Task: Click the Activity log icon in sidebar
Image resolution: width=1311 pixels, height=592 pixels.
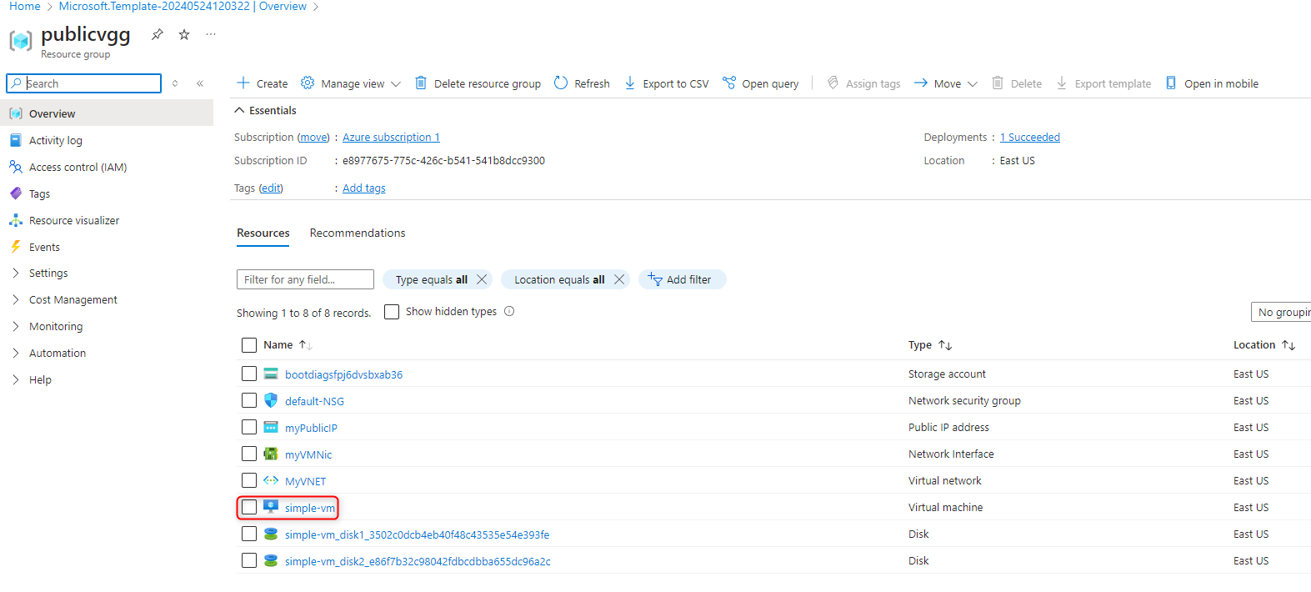Action: pyautogui.click(x=16, y=140)
